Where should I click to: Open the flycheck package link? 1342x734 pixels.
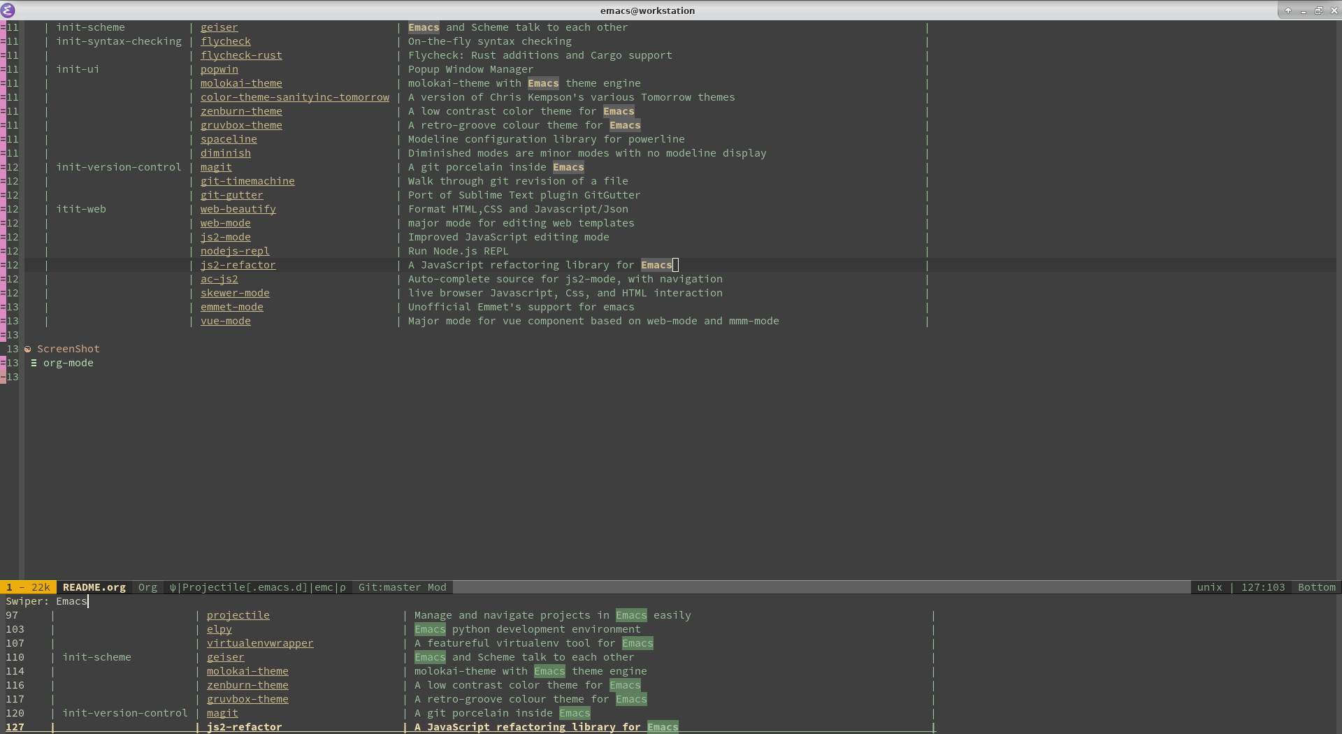click(x=226, y=41)
